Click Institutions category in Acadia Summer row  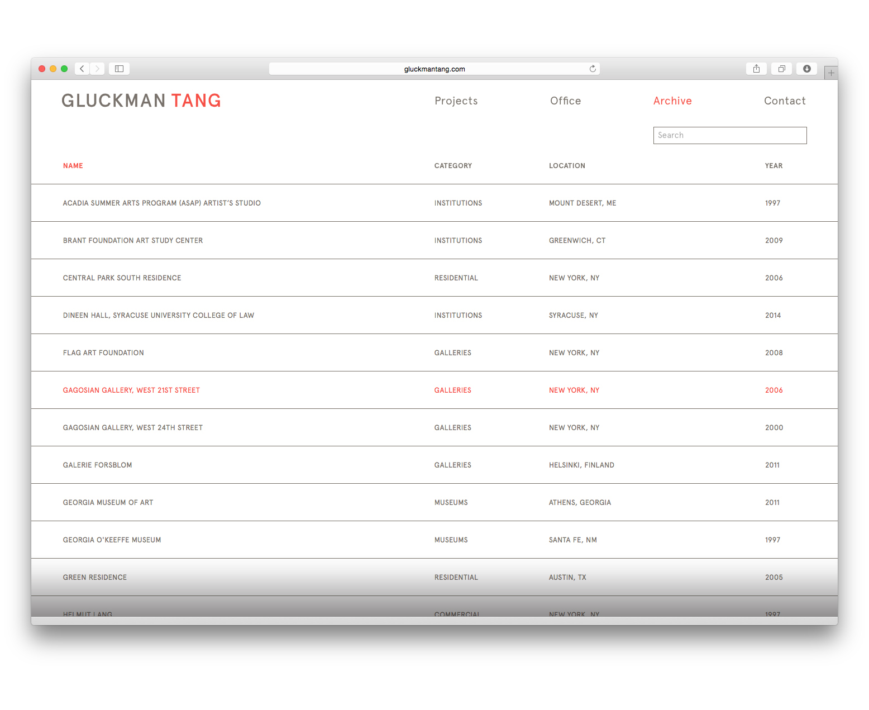pyautogui.click(x=459, y=203)
